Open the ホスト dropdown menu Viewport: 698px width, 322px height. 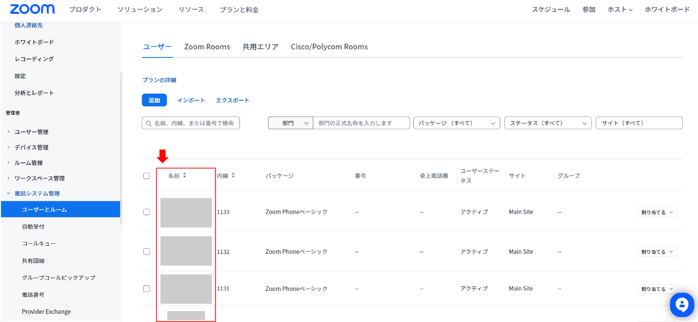pyautogui.click(x=620, y=10)
